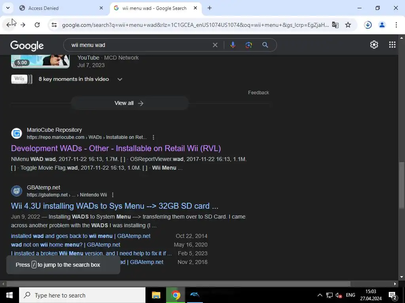Go forward to next page
This screenshot has height=303, width=405.
pyautogui.click(x=23, y=25)
